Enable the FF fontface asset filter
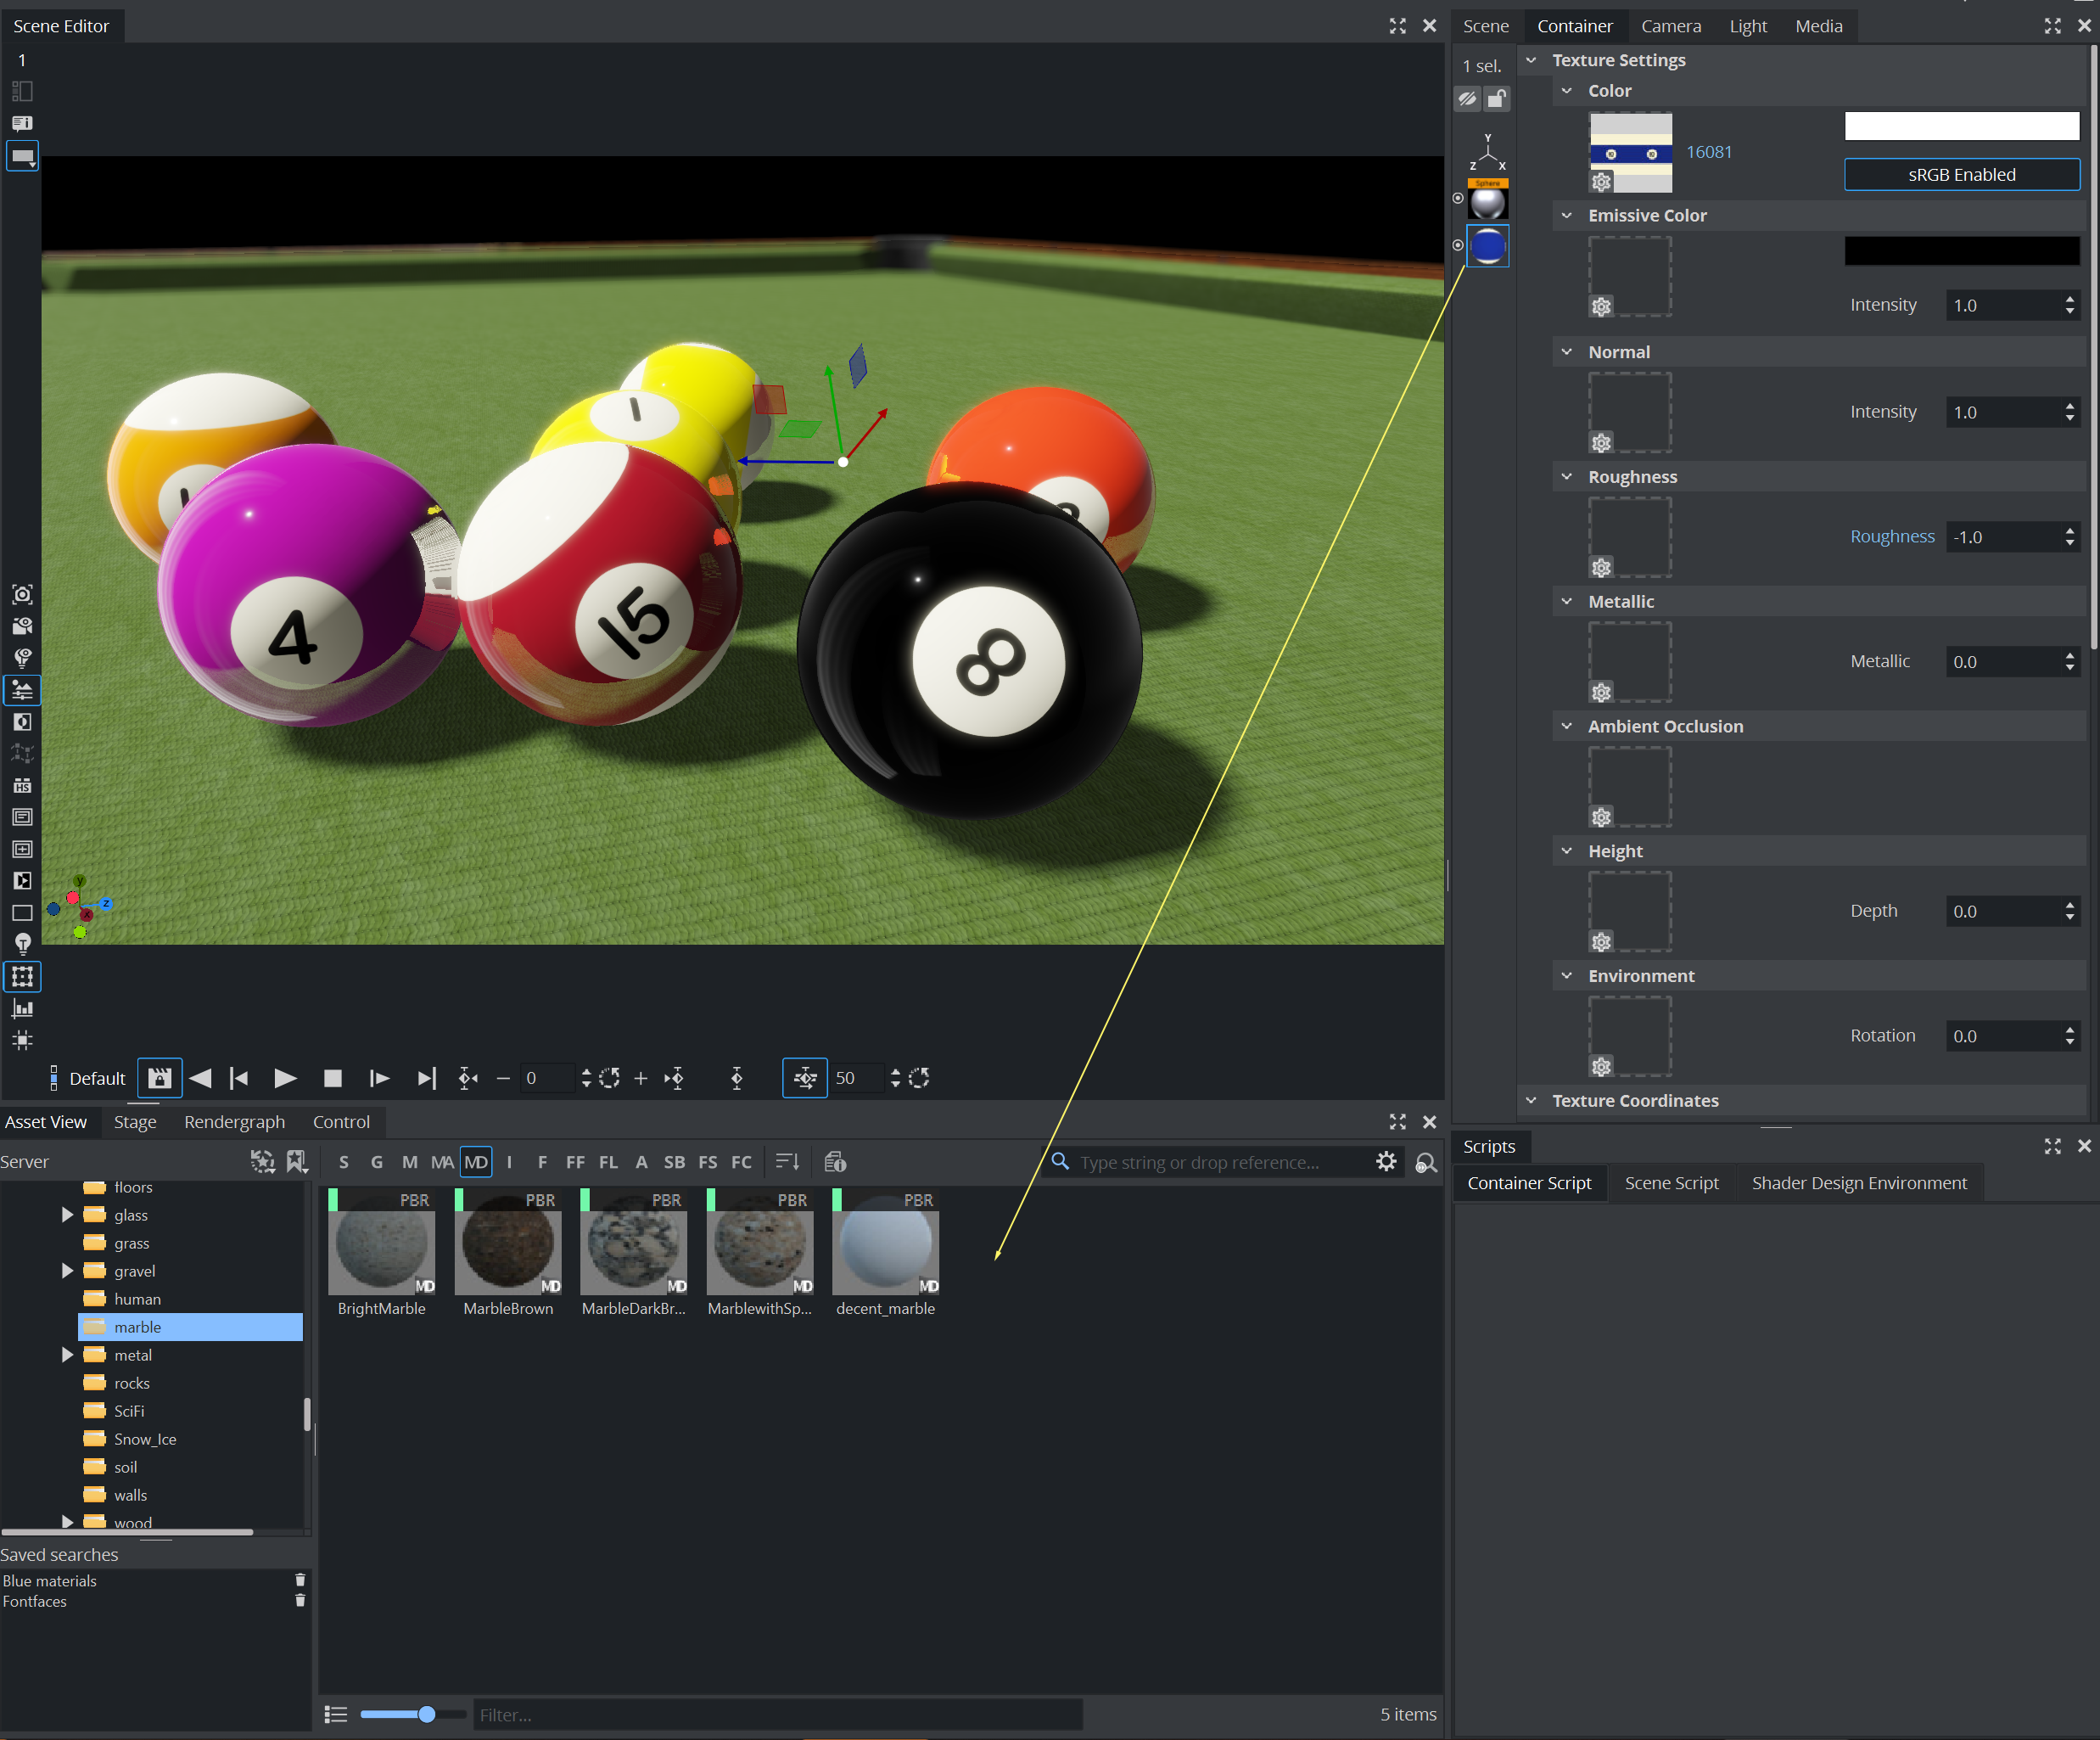The height and width of the screenshot is (1740, 2100). pyautogui.click(x=575, y=1162)
